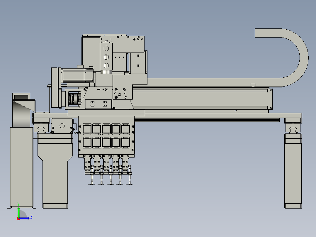The height and width of the screenshot is (237, 316).
Task: Select the lower-right square window in the valve grid
Action: [125, 143]
